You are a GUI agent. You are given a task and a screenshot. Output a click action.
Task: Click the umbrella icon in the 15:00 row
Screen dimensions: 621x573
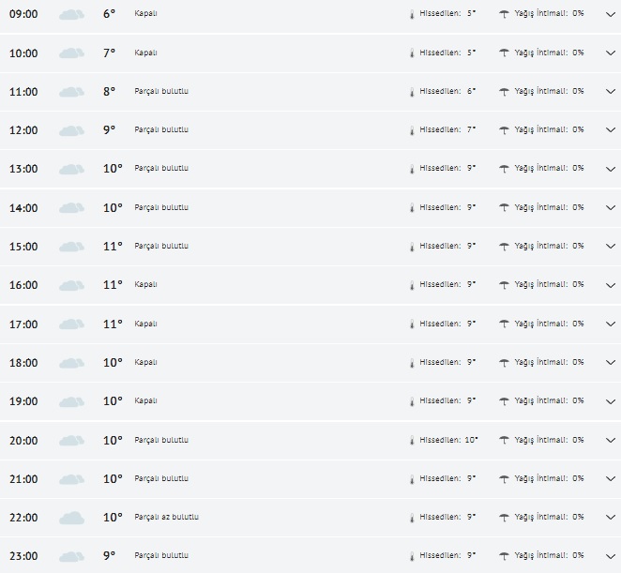(x=505, y=247)
